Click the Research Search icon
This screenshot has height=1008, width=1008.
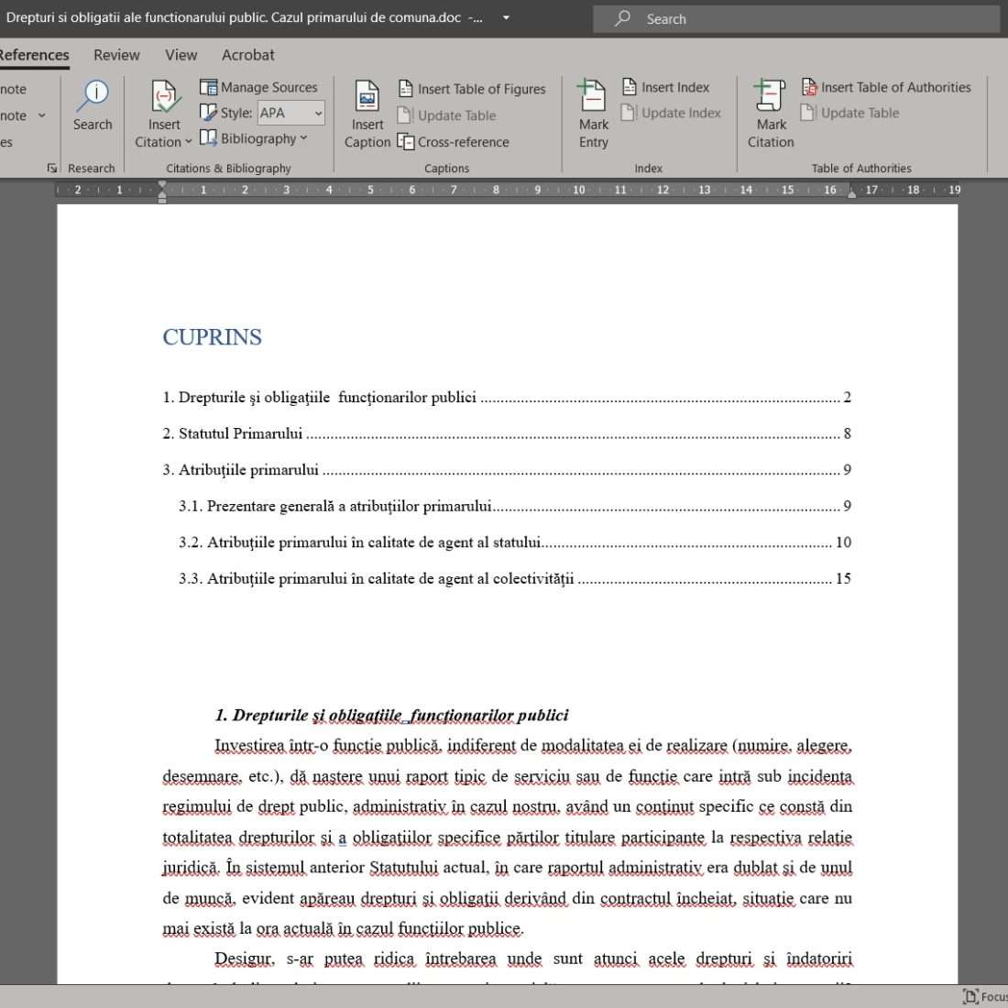[93, 96]
